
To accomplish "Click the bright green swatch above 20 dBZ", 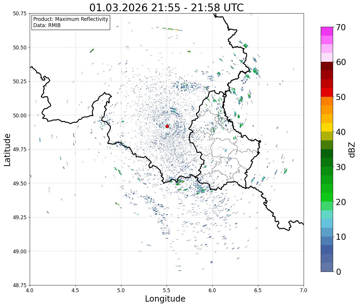I will [327, 197].
